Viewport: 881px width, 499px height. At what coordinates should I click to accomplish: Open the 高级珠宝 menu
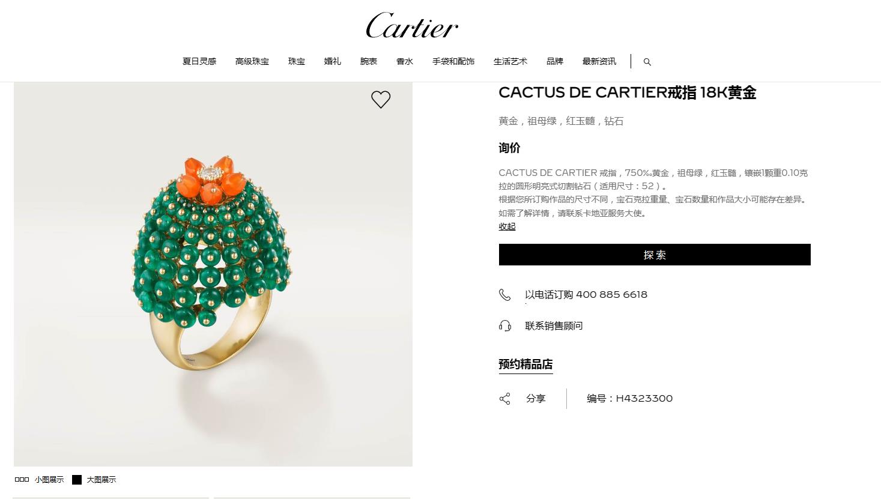tap(252, 61)
